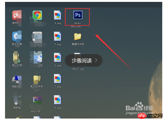Screen dimensions: 166x122
Task: Select the 新建文件夹 (2) folder icon
Action: pos(37,80)
